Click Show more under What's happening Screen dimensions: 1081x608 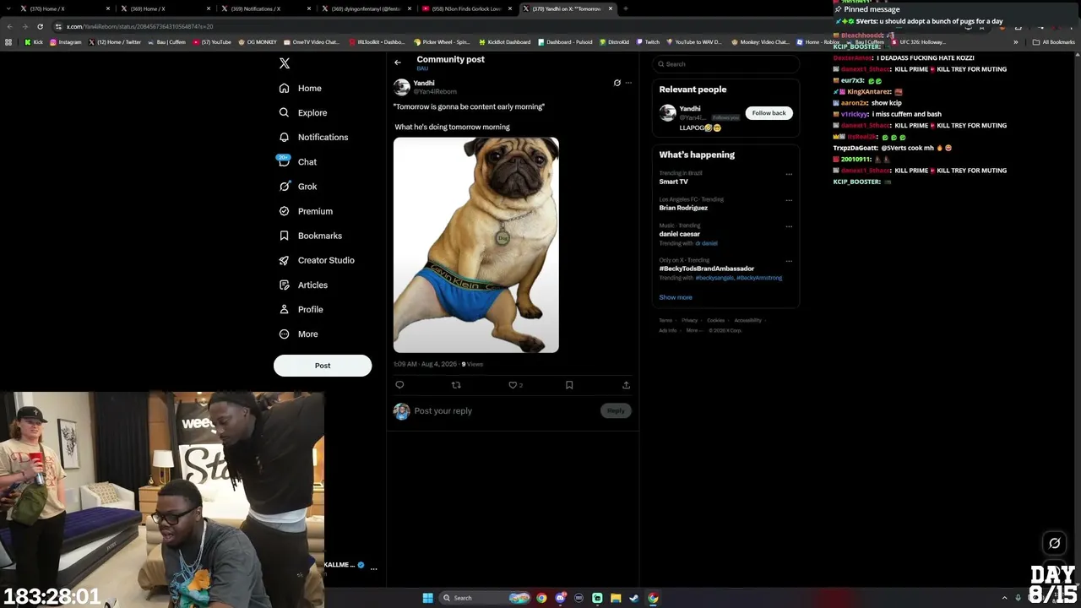[676, 297]
